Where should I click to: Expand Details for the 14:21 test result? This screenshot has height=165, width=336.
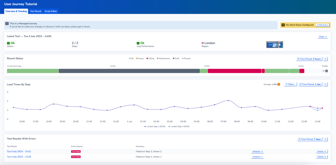click(x=322, y=151)
